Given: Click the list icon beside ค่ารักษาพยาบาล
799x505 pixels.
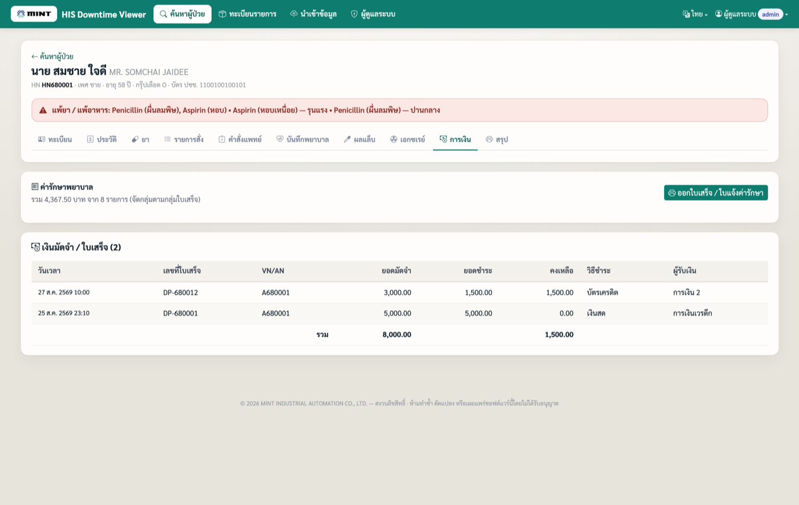Looking at the screenshot, I should coord(35,186).
